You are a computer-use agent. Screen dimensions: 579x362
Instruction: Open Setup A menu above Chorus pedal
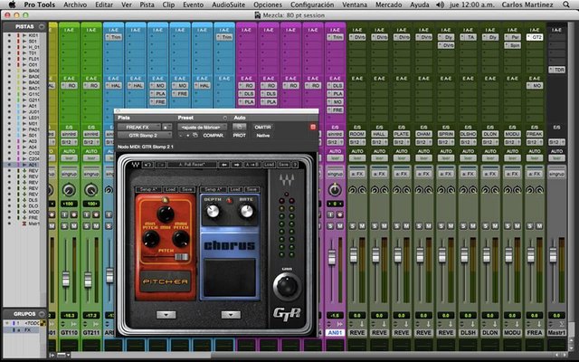click(214, 189)
